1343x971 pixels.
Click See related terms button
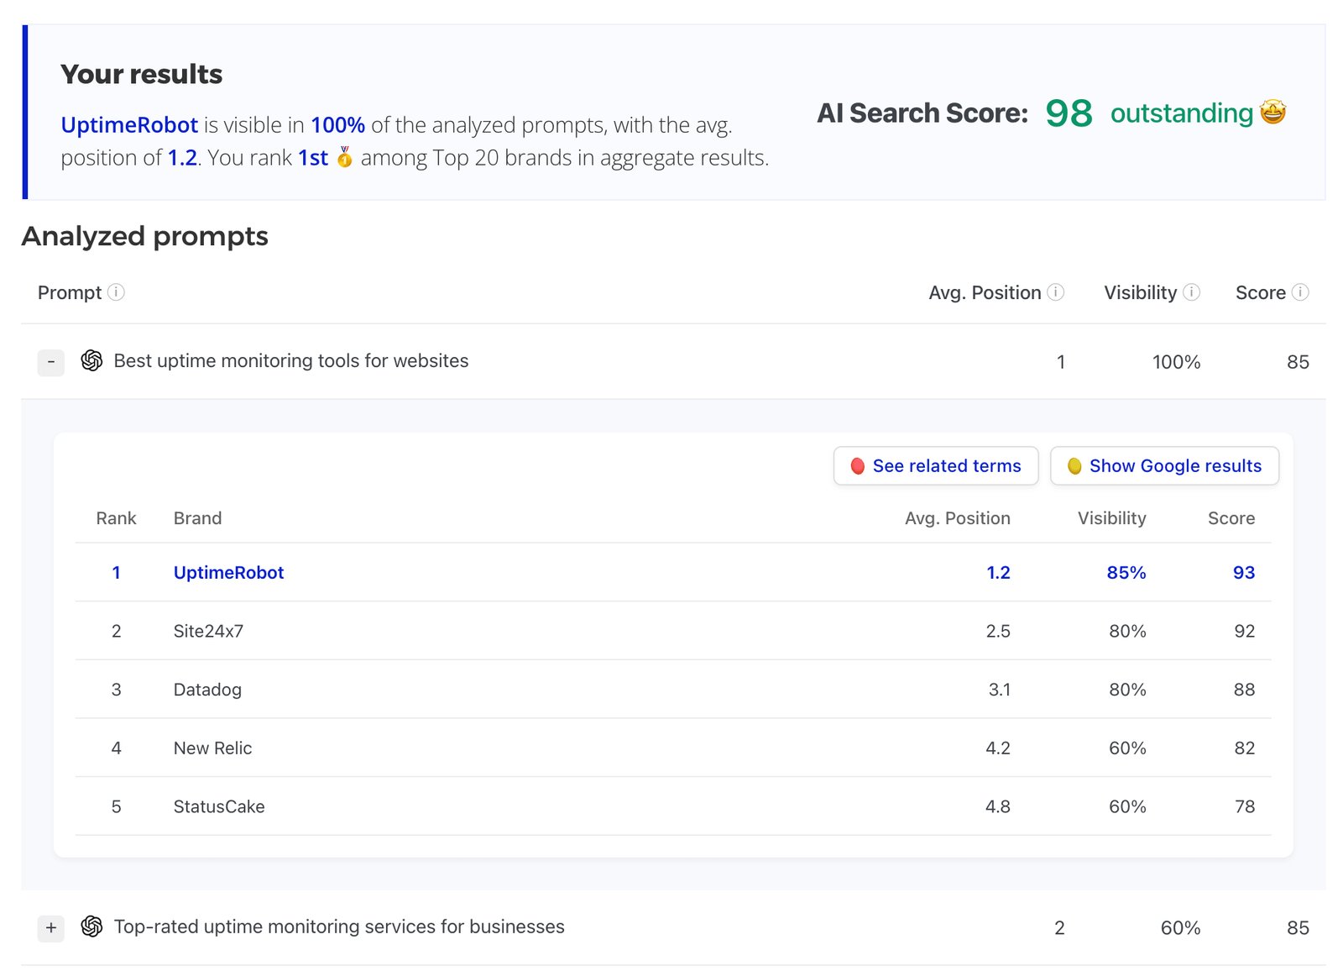936,466
